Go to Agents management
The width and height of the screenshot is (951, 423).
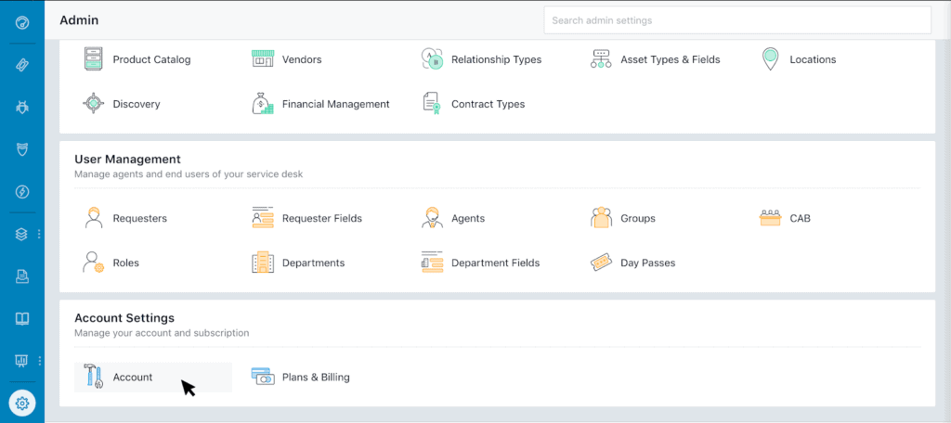pos(467,219)
